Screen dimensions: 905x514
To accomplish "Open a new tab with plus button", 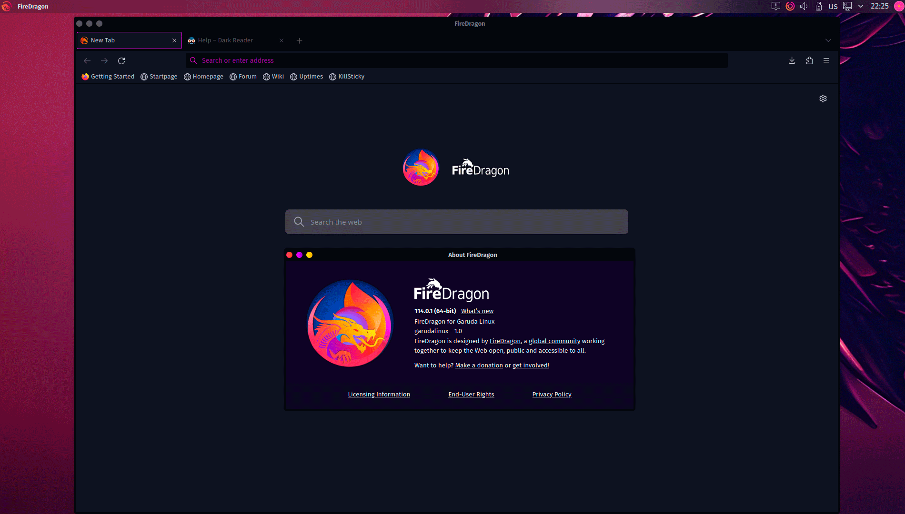I will pyautogui.click(x=300, y=40).
